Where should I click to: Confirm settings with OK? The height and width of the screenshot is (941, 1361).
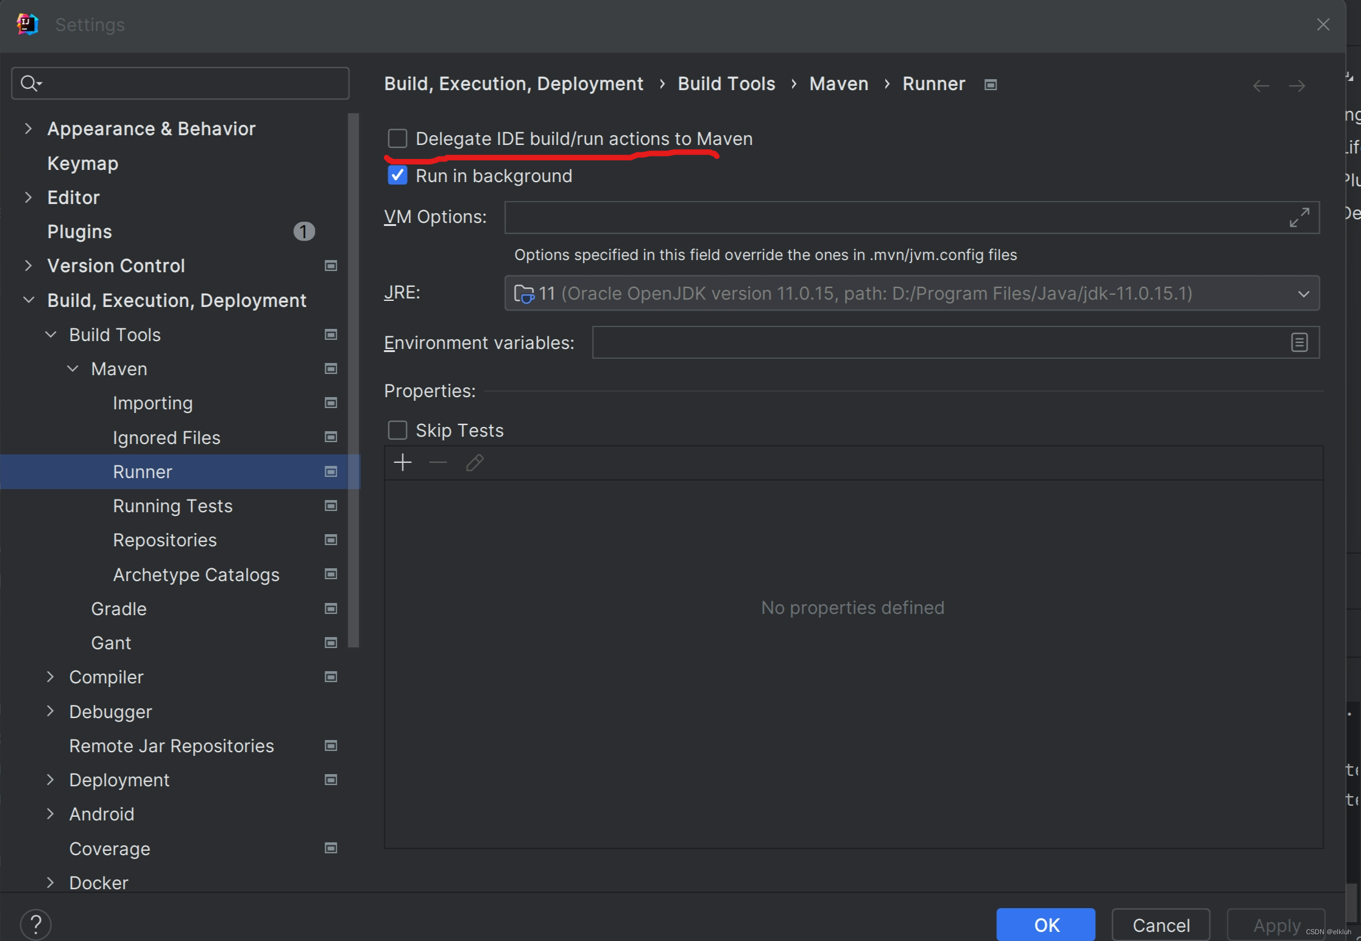pos(1045,925)
